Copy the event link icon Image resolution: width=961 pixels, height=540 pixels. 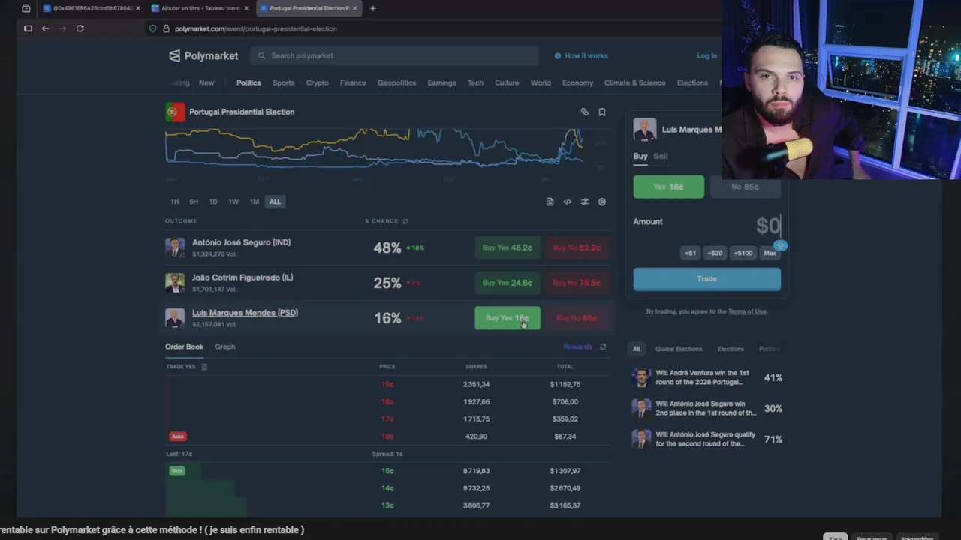(584, 112)
